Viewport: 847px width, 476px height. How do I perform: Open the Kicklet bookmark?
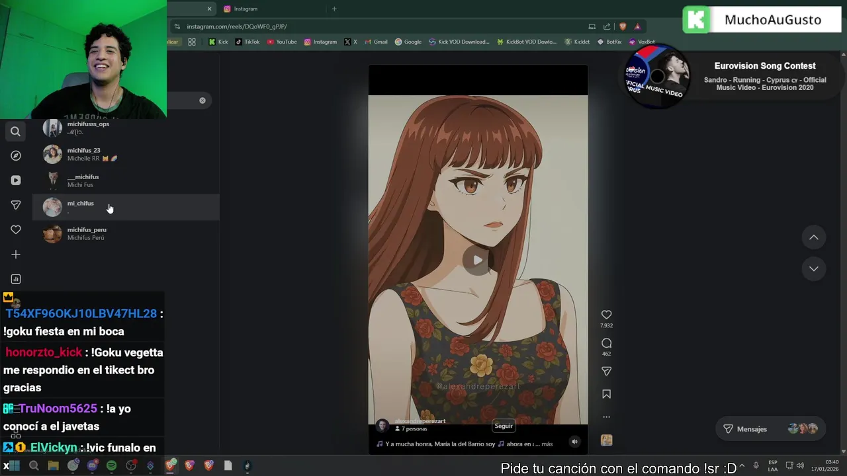click(x=577, y=42)
